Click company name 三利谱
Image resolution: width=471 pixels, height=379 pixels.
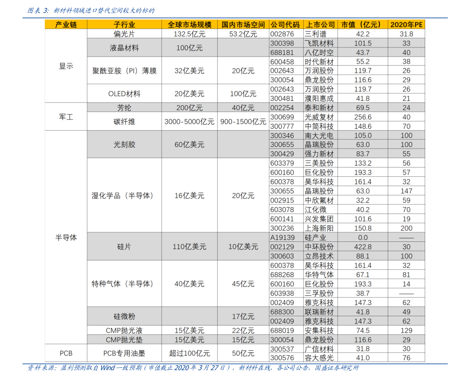pos(316,34)
